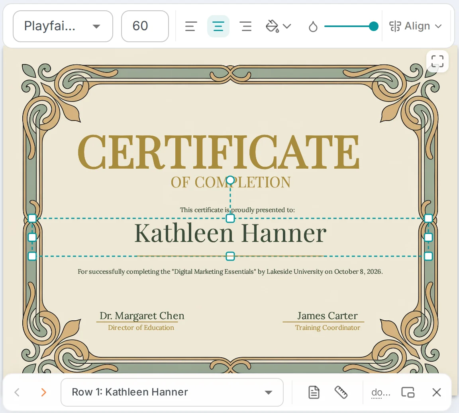This screenshot has width=459, height=413.
Task: Click the bottom-right selection handle
Action: (428, 256)
